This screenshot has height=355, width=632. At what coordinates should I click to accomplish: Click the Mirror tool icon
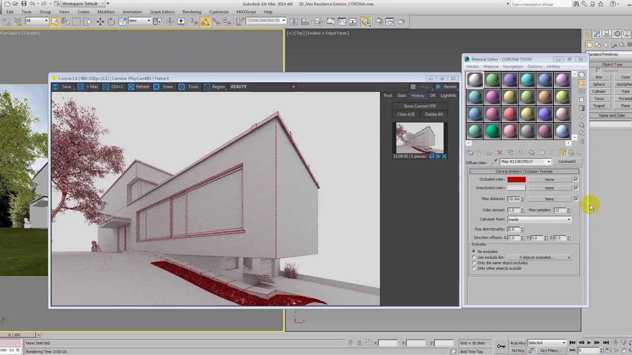(x=293, y=21)
